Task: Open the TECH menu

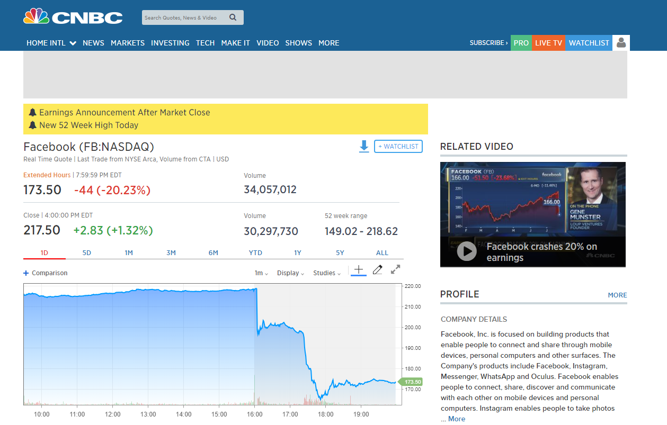Action: [205, 43]
